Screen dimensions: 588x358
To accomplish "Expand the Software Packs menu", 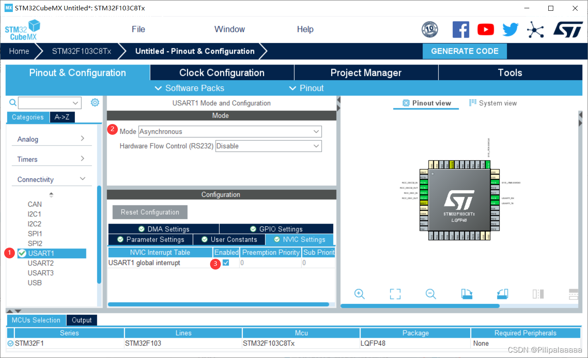I will (x=189, y=88).
